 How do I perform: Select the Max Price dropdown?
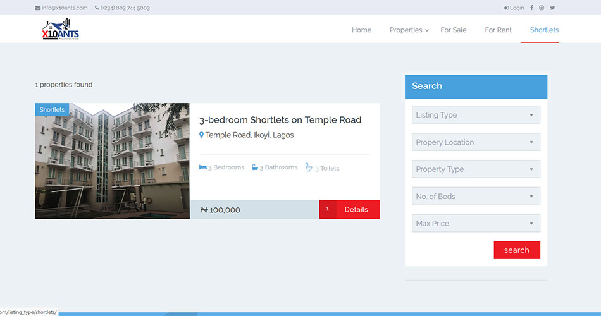[476, 224]
